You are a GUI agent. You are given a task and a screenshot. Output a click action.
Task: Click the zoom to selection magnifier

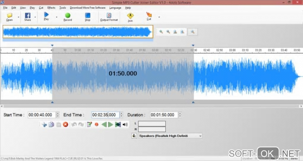182,32
